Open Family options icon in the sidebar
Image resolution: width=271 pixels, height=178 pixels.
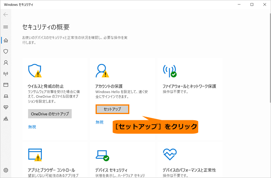point(6,119)
